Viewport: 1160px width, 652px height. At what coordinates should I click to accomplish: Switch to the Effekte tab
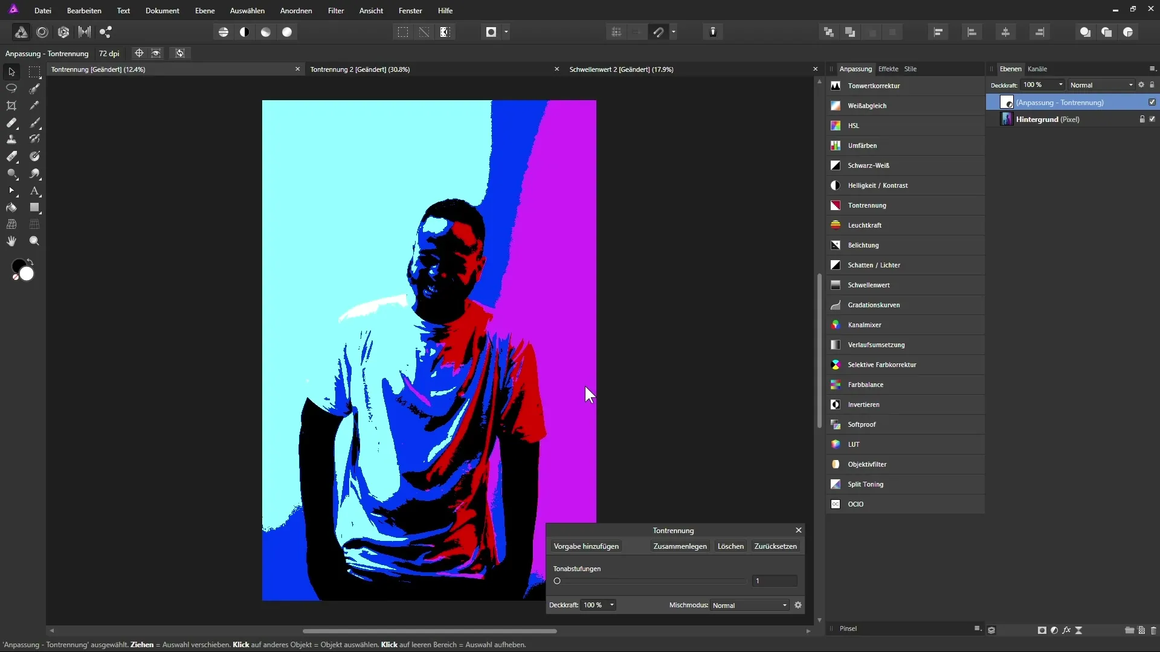[888, 69]
